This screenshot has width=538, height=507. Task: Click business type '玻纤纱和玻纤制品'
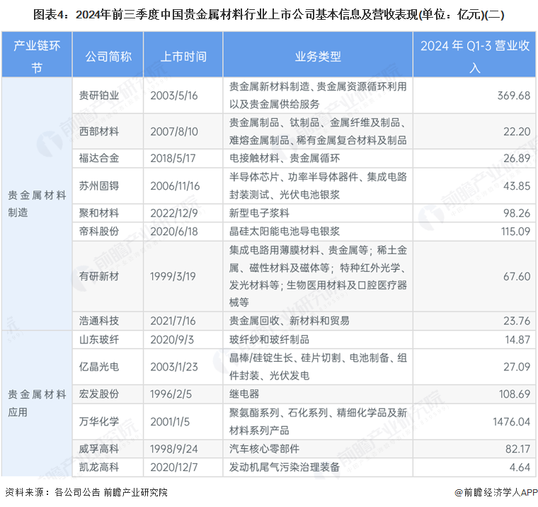coord(269,340)
